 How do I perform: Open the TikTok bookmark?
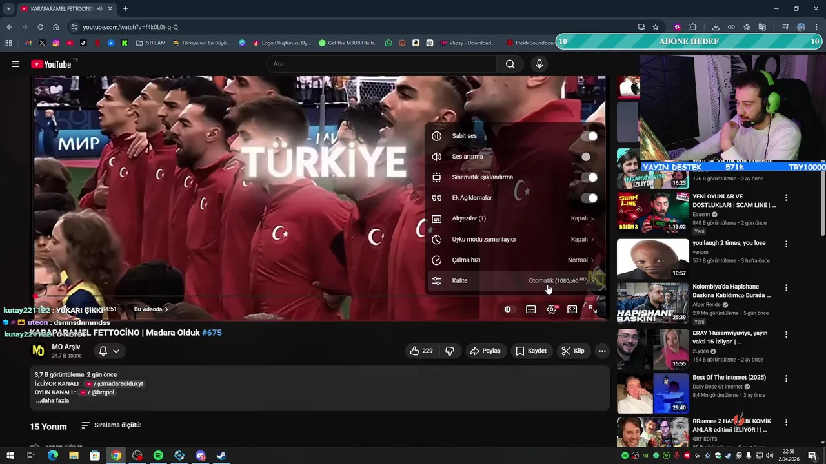[x=83, y=43]
